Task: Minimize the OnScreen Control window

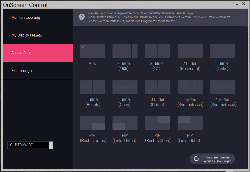Action: point(237,4)
